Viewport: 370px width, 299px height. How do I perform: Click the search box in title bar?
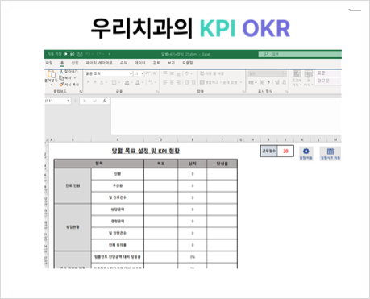coord(300,54)
